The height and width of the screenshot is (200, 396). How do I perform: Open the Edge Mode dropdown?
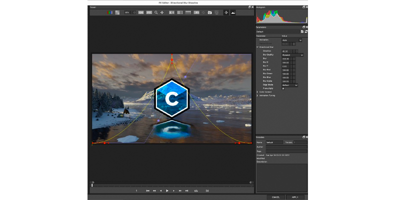pos(290,85)
